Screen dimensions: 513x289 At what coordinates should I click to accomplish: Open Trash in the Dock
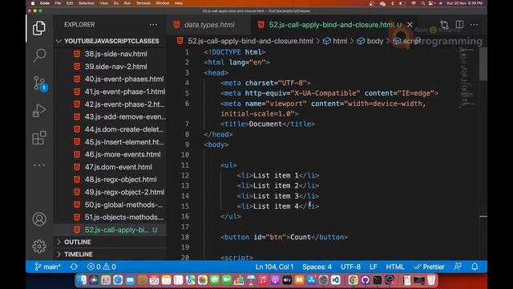431,280
